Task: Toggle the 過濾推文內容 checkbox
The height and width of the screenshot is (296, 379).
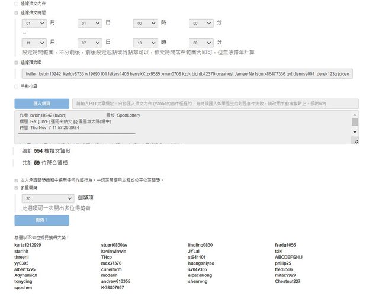Action: coord(17,4)
